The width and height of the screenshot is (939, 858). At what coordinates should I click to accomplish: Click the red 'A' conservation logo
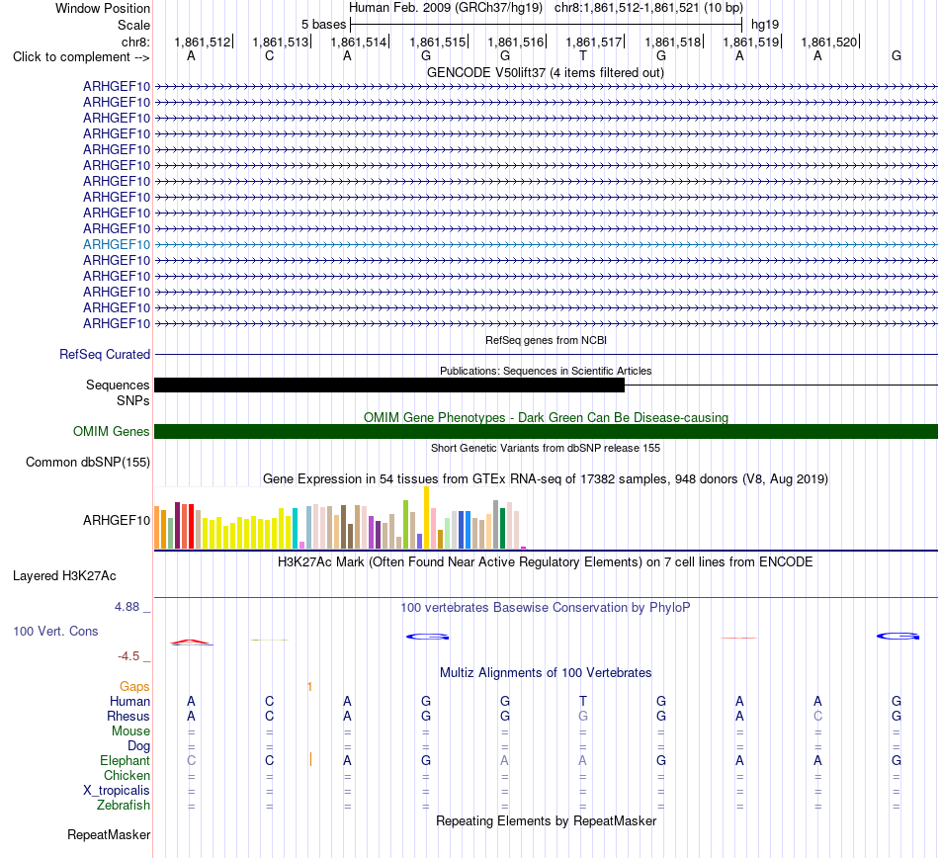(x=191, y=643)
